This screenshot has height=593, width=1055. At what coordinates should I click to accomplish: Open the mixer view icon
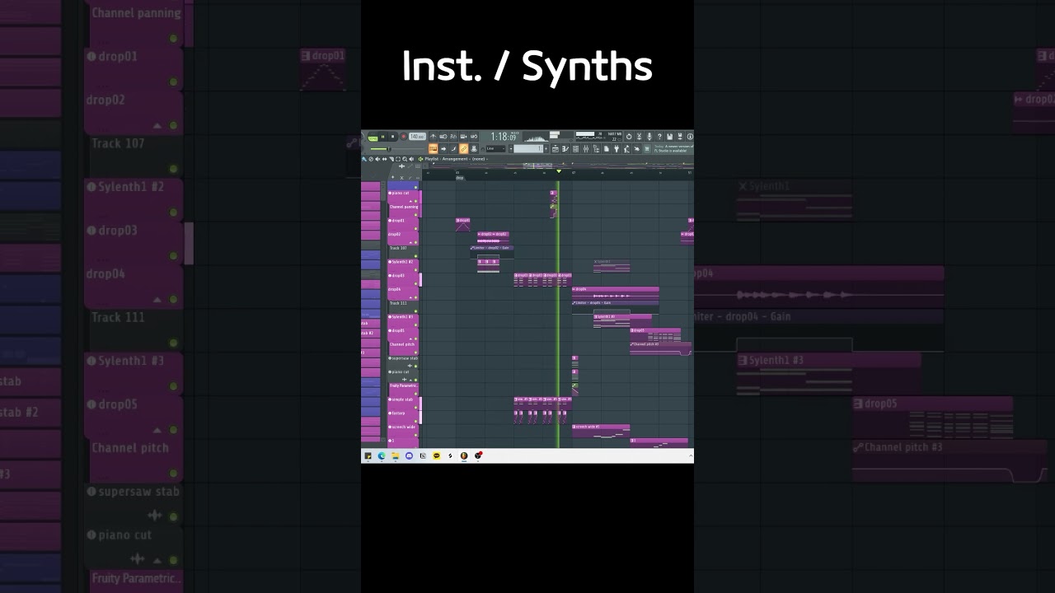(x=586, y=148)
